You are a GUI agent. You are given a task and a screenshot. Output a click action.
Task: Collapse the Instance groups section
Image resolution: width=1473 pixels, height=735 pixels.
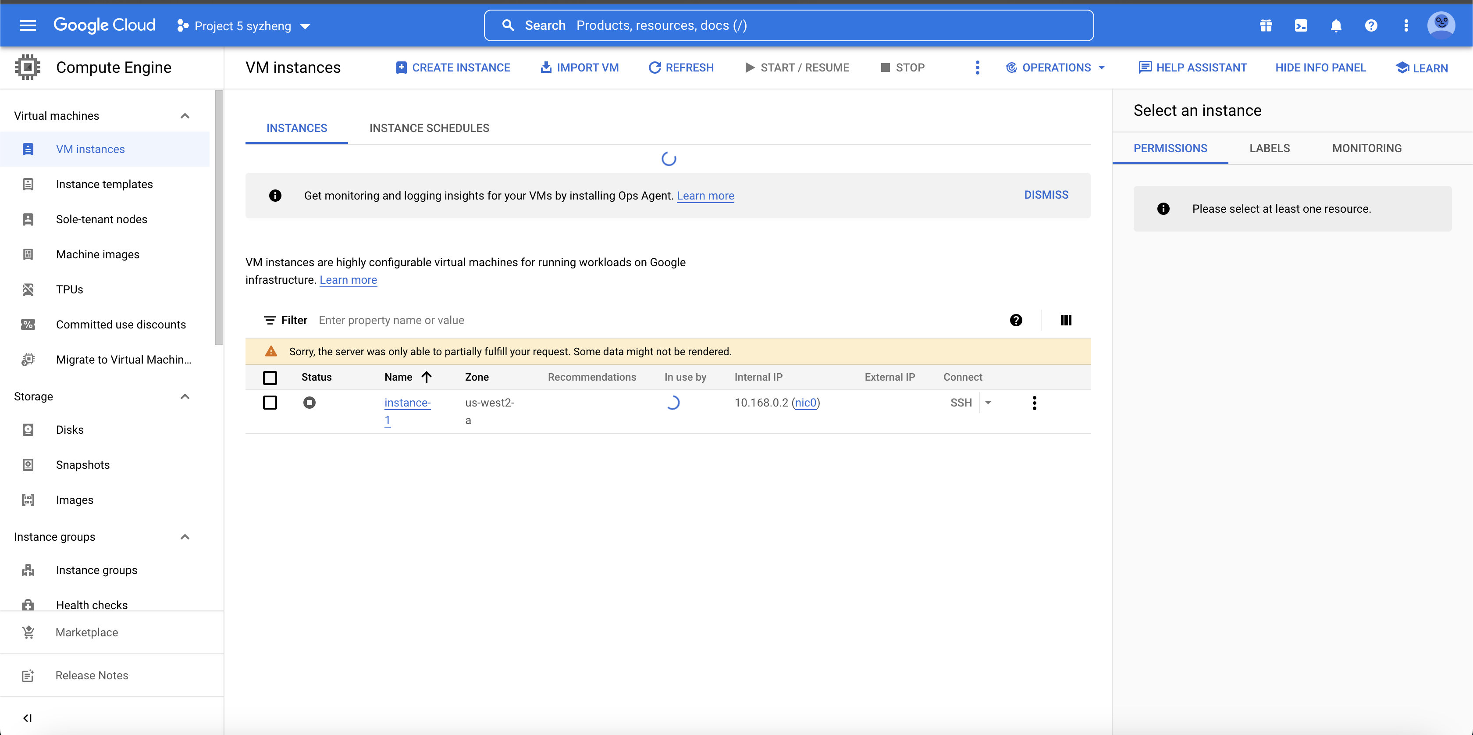185,536
